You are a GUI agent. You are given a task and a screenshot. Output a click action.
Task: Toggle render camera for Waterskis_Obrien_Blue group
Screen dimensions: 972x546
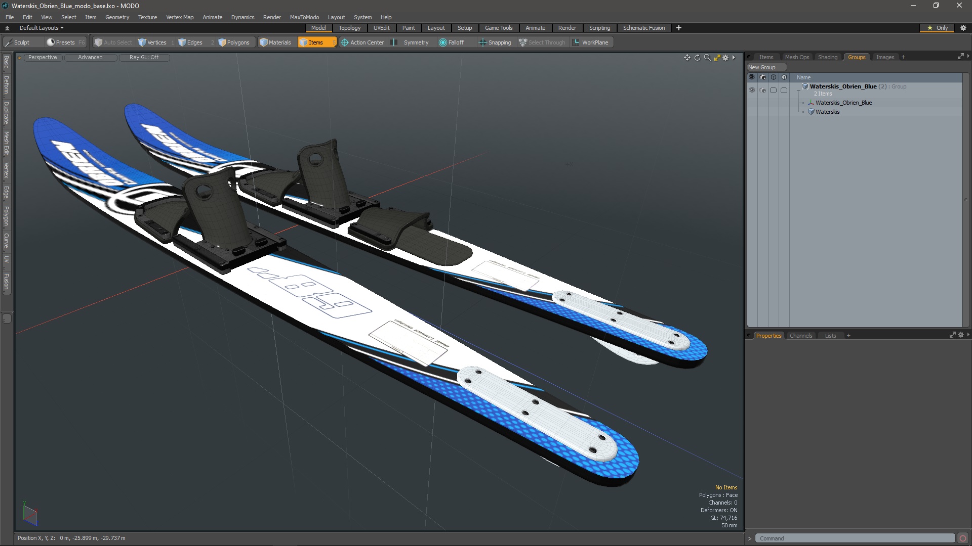(x=763, y=90)
